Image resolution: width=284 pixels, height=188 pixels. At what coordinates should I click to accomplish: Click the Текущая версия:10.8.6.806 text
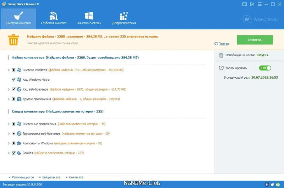22,184
